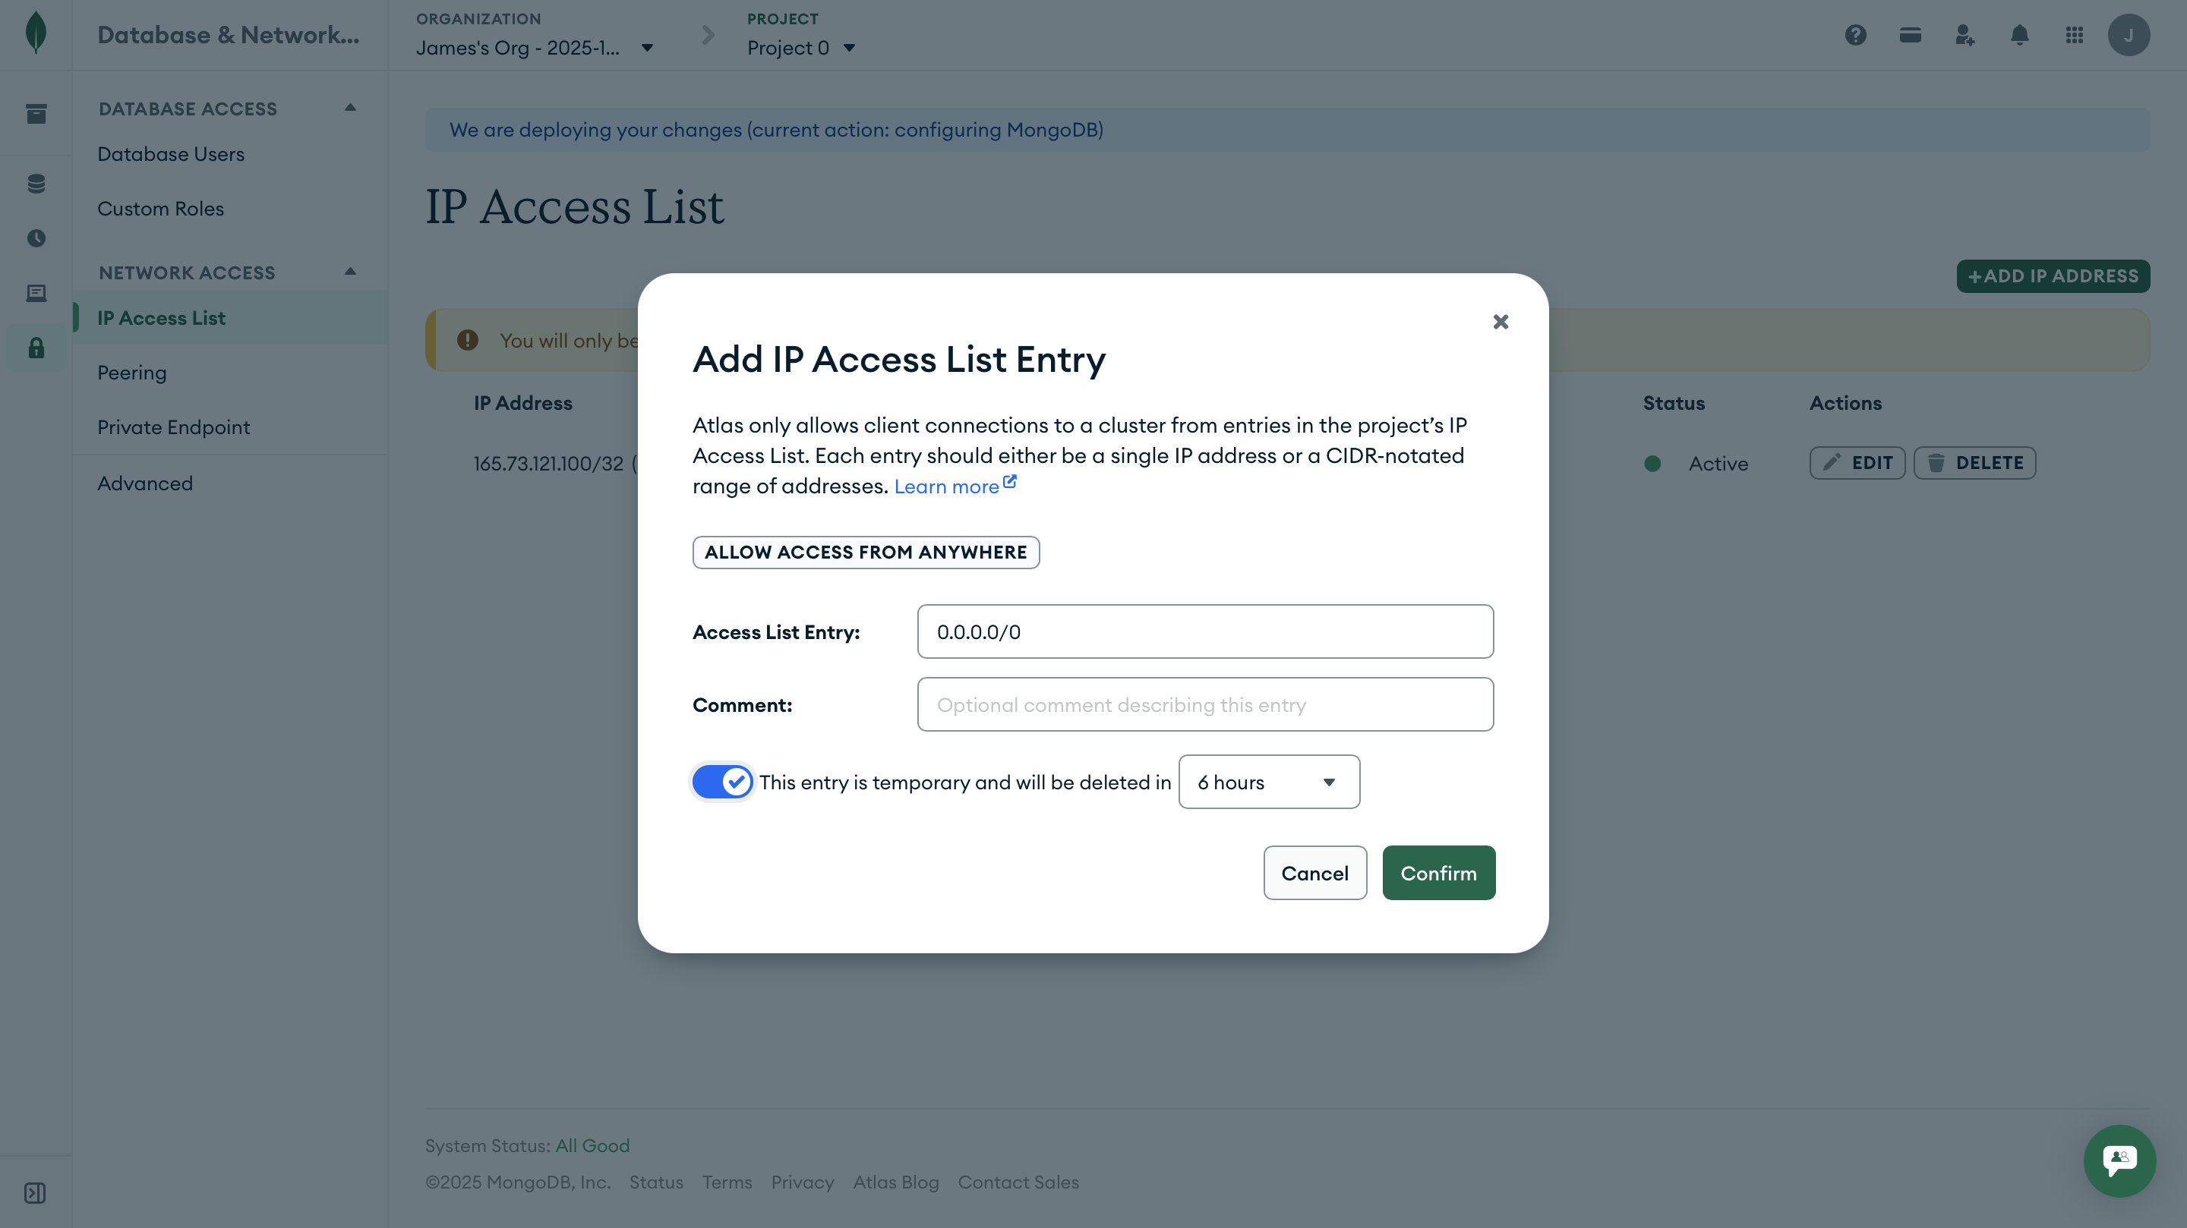
Task: Switch to the Peering sidebar item
Action: pos(132,372)
